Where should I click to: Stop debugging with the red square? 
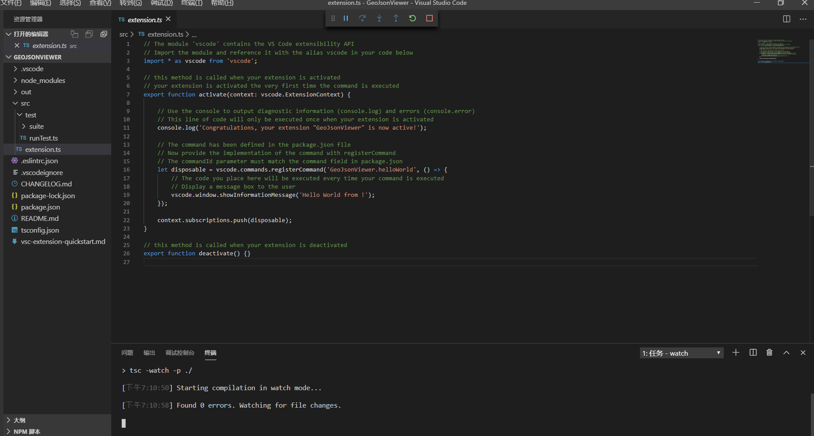pyautogui.click(x=429, y=18)
